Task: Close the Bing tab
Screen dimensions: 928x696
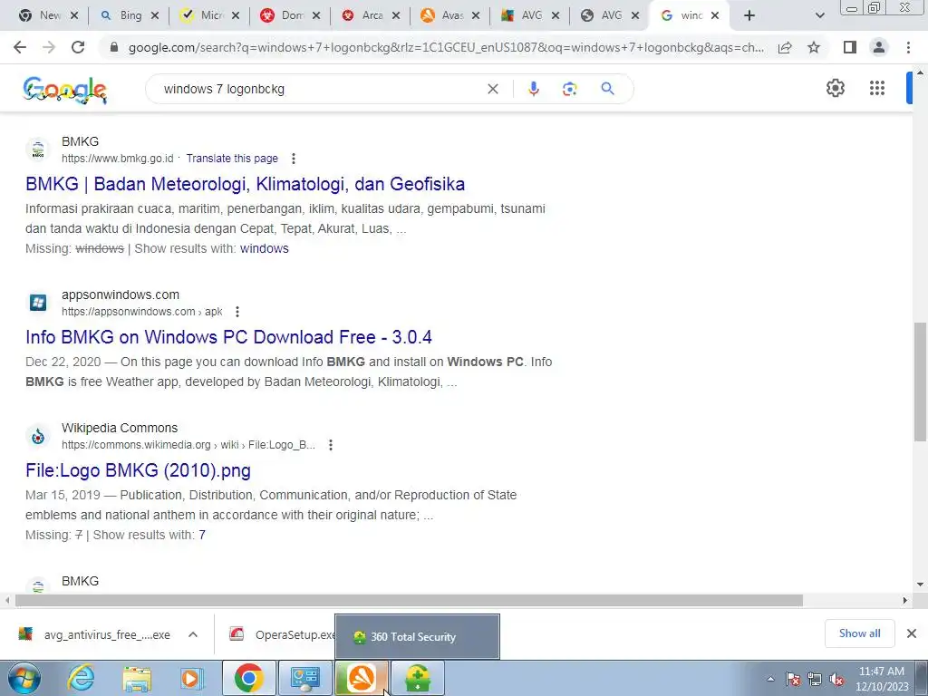Action: coord(154,16)
